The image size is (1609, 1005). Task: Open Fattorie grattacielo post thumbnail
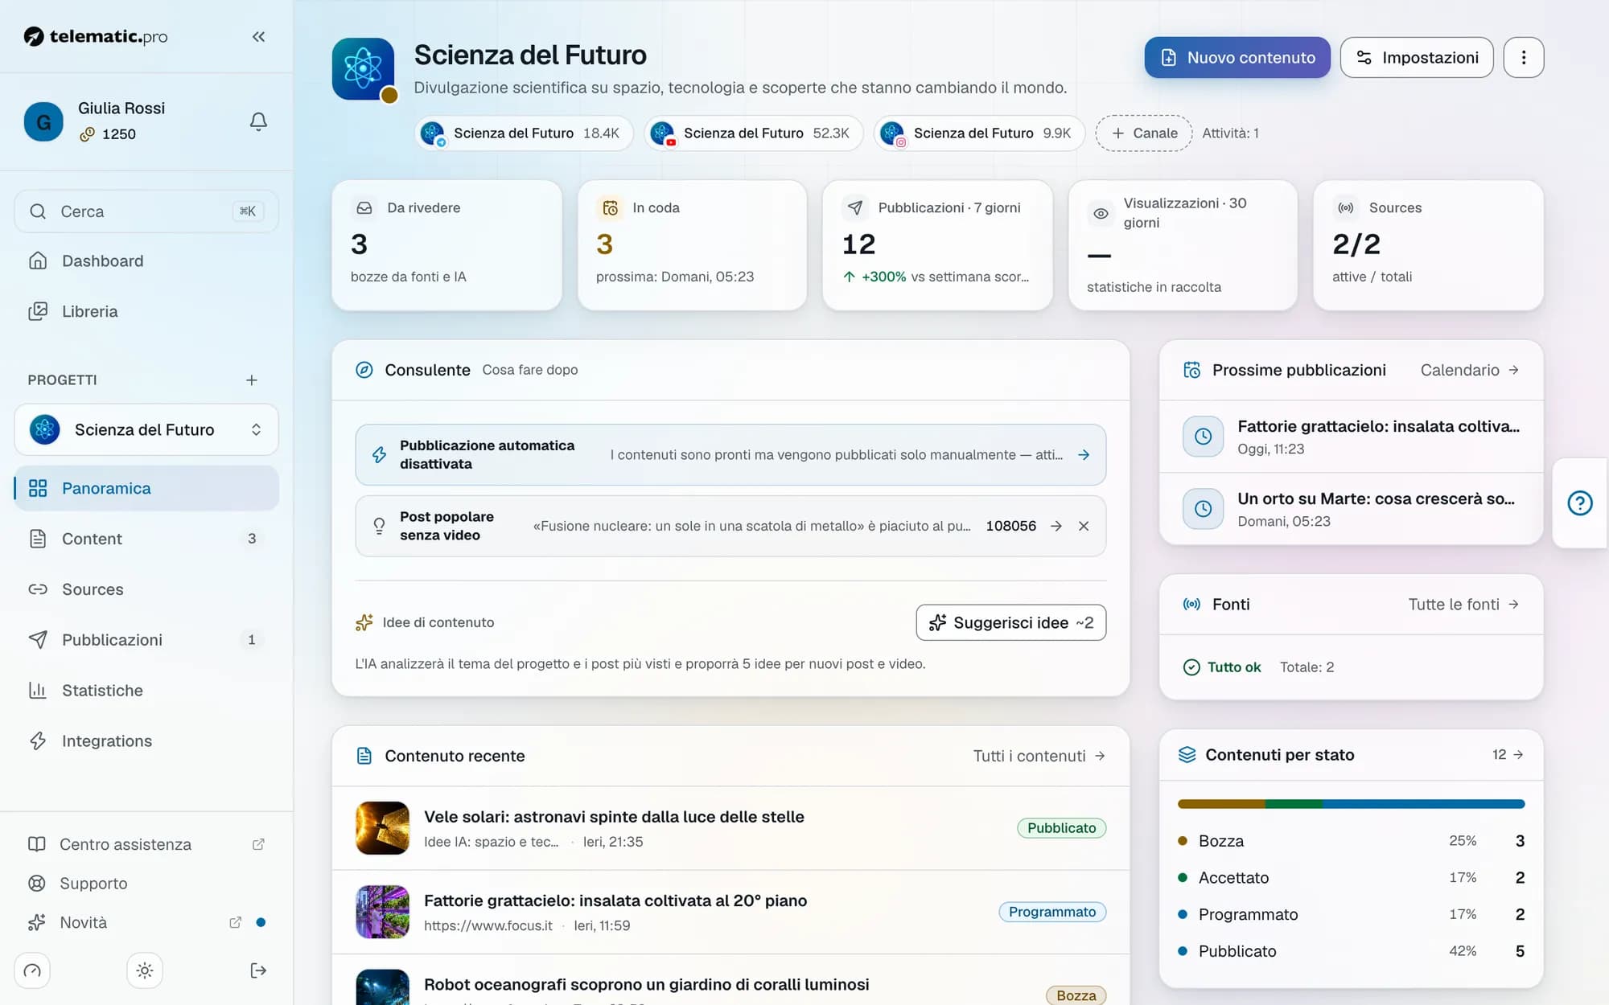pyautogui.click(x=382, y=912)
